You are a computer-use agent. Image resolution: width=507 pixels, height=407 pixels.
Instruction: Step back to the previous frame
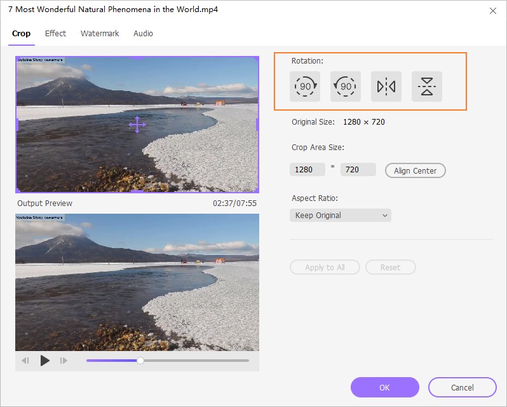(25, 361)
